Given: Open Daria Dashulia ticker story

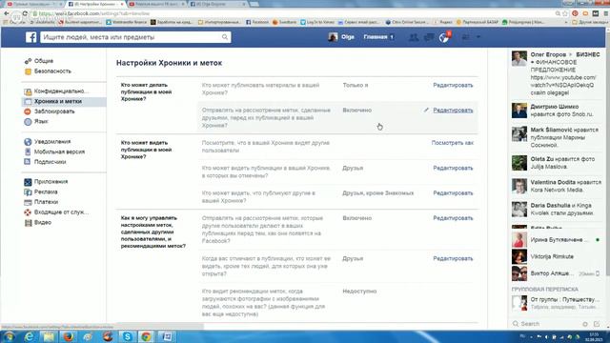Looking at the screenshot, I should click(x=557, y=210).
